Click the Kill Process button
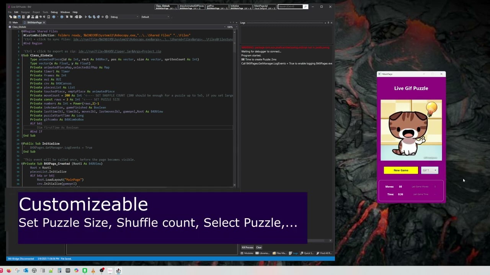Screen dimensions: 490x275 click(247, 247)
